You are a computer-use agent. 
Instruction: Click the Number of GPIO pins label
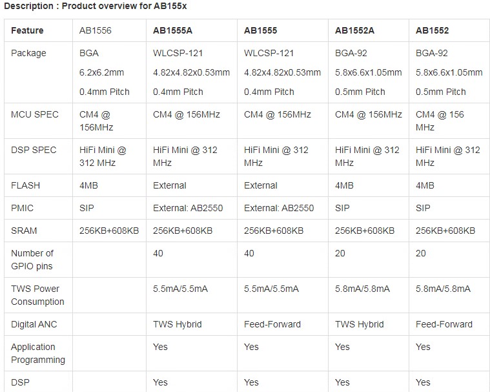point(32,260)
